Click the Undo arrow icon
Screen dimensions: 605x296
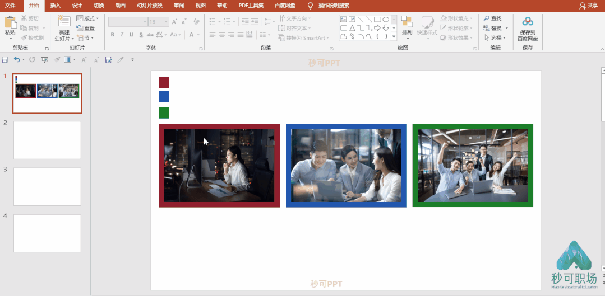coord(17,59)
